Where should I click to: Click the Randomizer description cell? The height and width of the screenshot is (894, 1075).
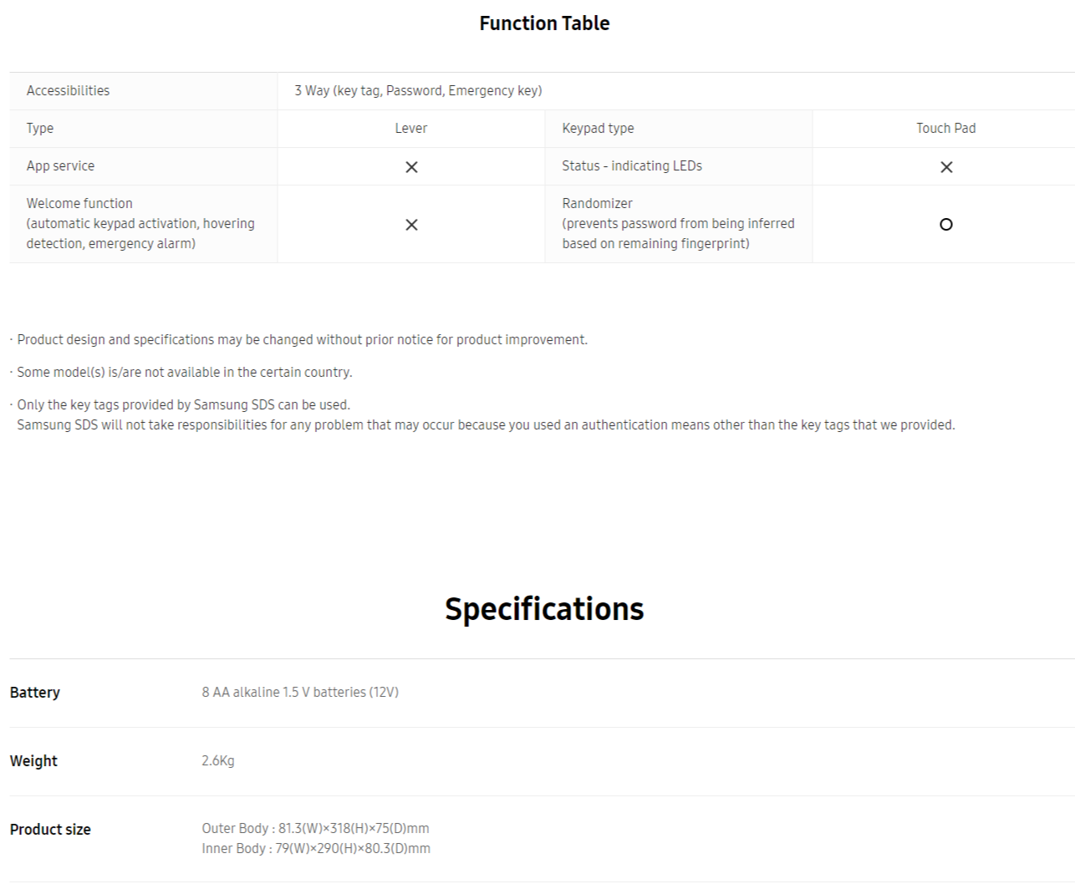click(679, 224)
